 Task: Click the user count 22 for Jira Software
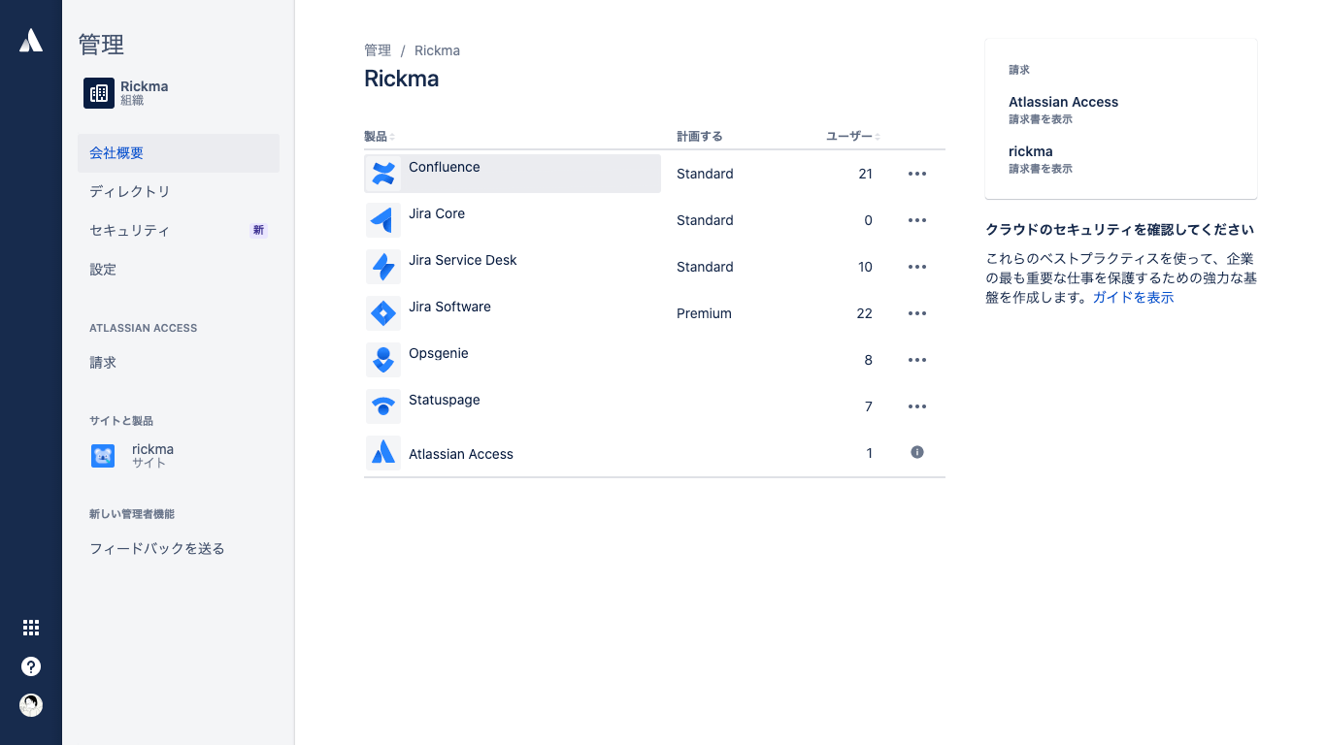click(865, 313)
